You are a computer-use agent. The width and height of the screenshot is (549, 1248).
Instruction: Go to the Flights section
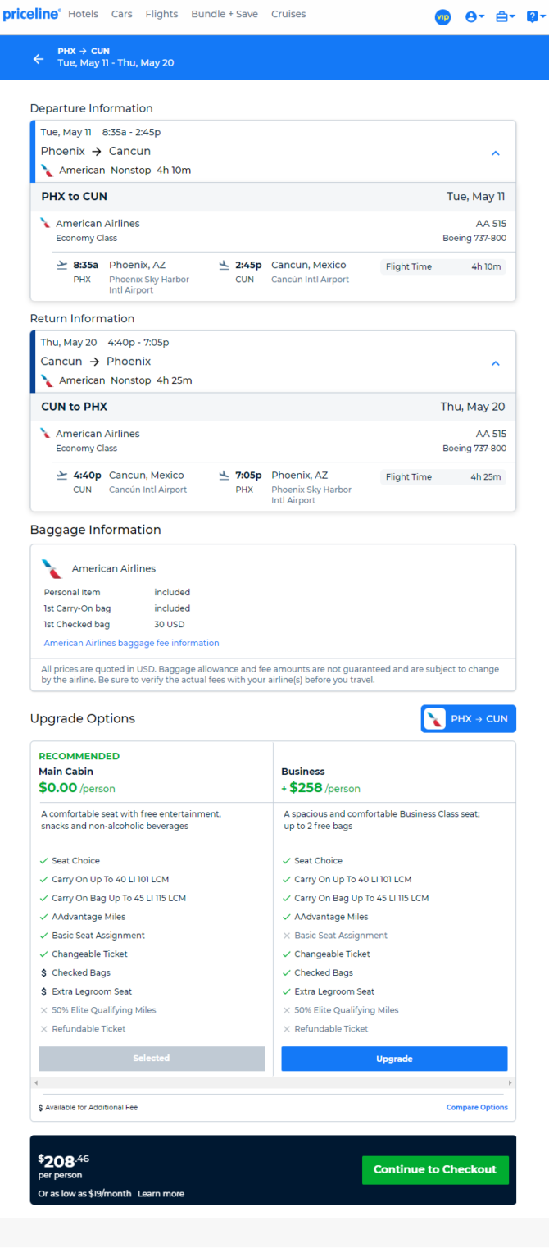click(x=161, y=14)
